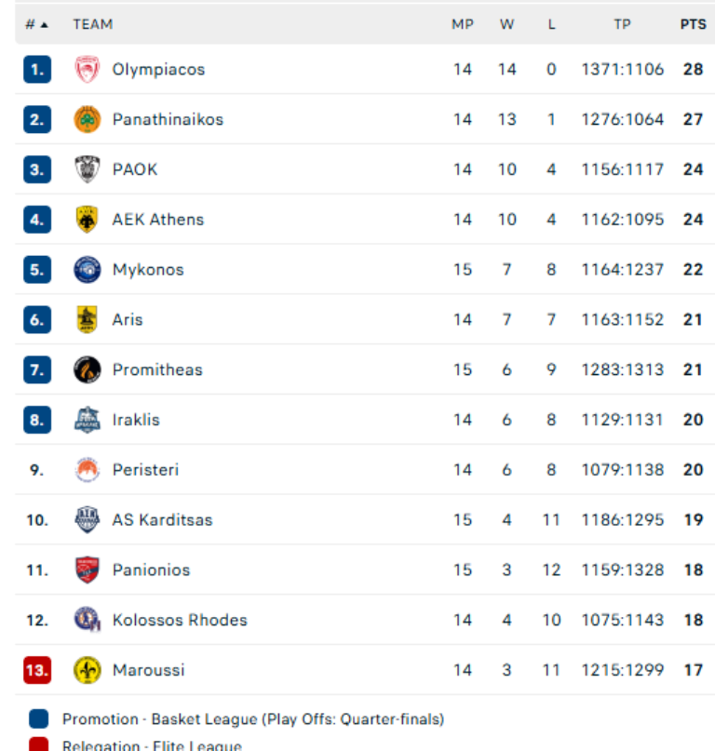Sort standings by PTS column header
Viewport: 715px width, 751px height.
[693, 25]
